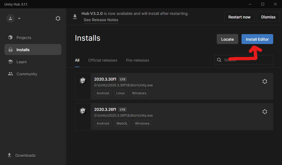Click path G:\Unity\2020.3.30f1\Editor\Unity.exe

[123, 85]
